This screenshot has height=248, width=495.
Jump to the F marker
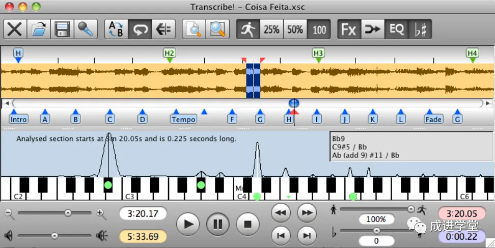[x=232, y=119]
